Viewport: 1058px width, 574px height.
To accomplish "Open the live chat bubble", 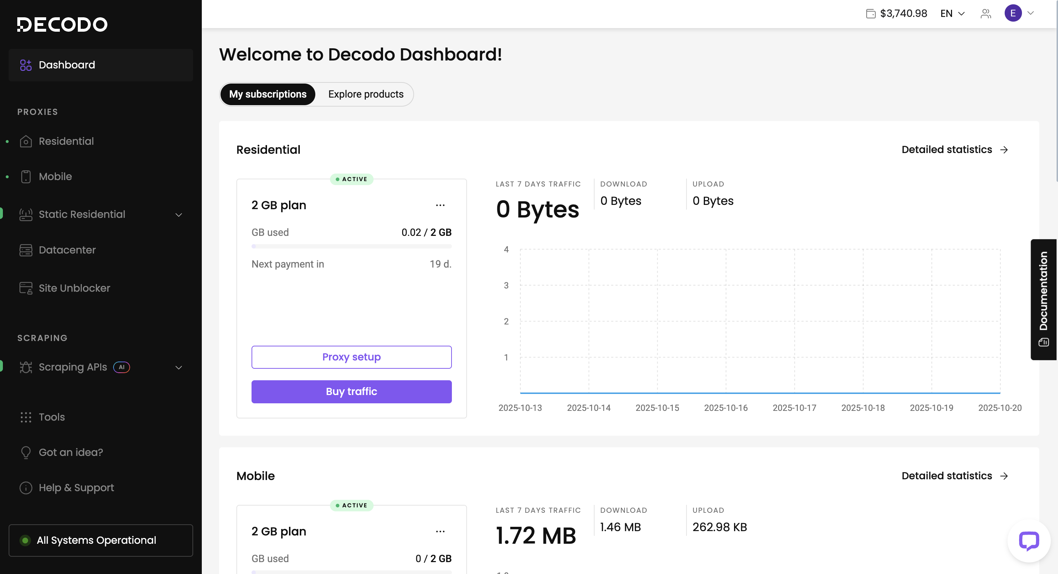I will click(1028, 541).
